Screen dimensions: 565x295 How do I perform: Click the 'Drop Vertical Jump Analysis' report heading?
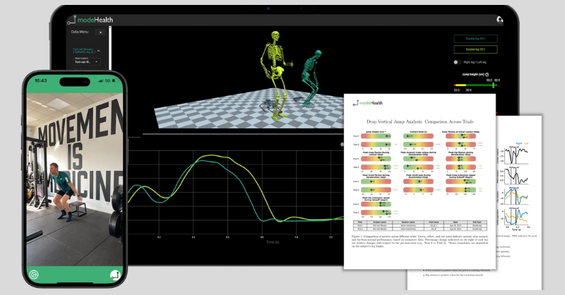[x=420, y=122]
